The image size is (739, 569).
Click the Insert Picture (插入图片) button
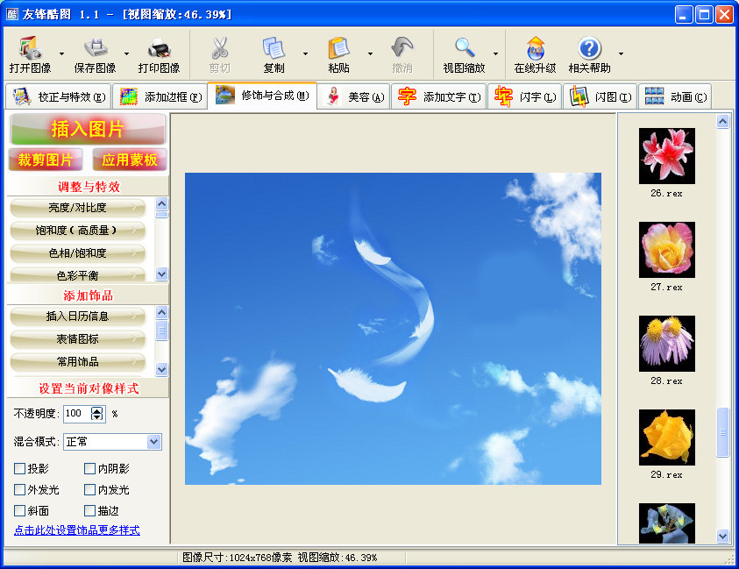pyautogui.click(x=88, y=130)
